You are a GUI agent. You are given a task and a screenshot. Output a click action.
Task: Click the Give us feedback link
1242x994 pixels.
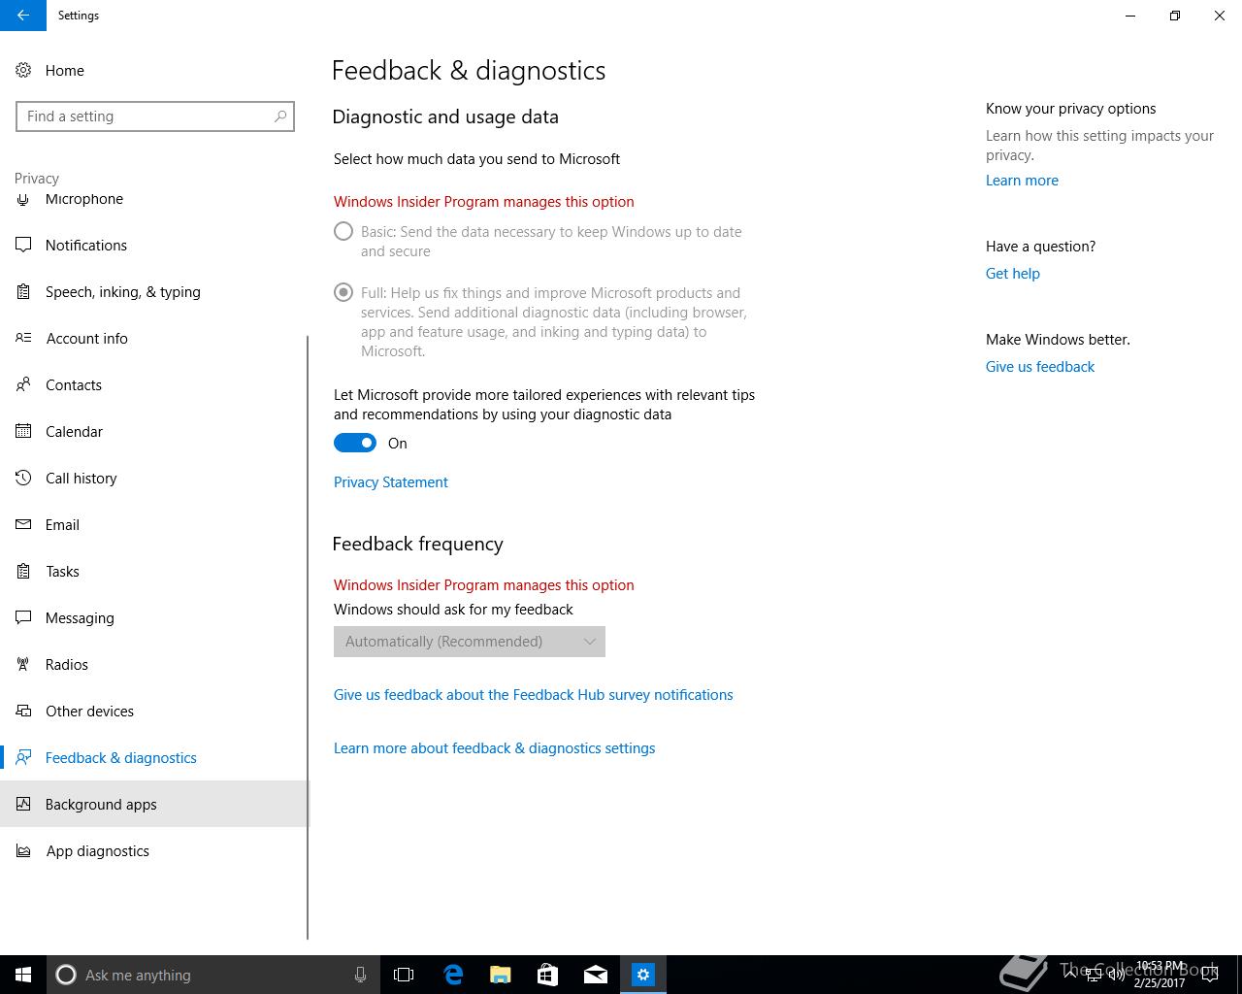click(x=1040, y=367)
